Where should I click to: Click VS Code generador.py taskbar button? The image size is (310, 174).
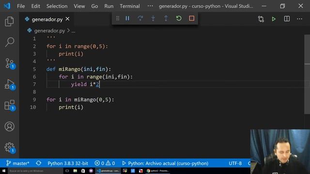[108, 171]
